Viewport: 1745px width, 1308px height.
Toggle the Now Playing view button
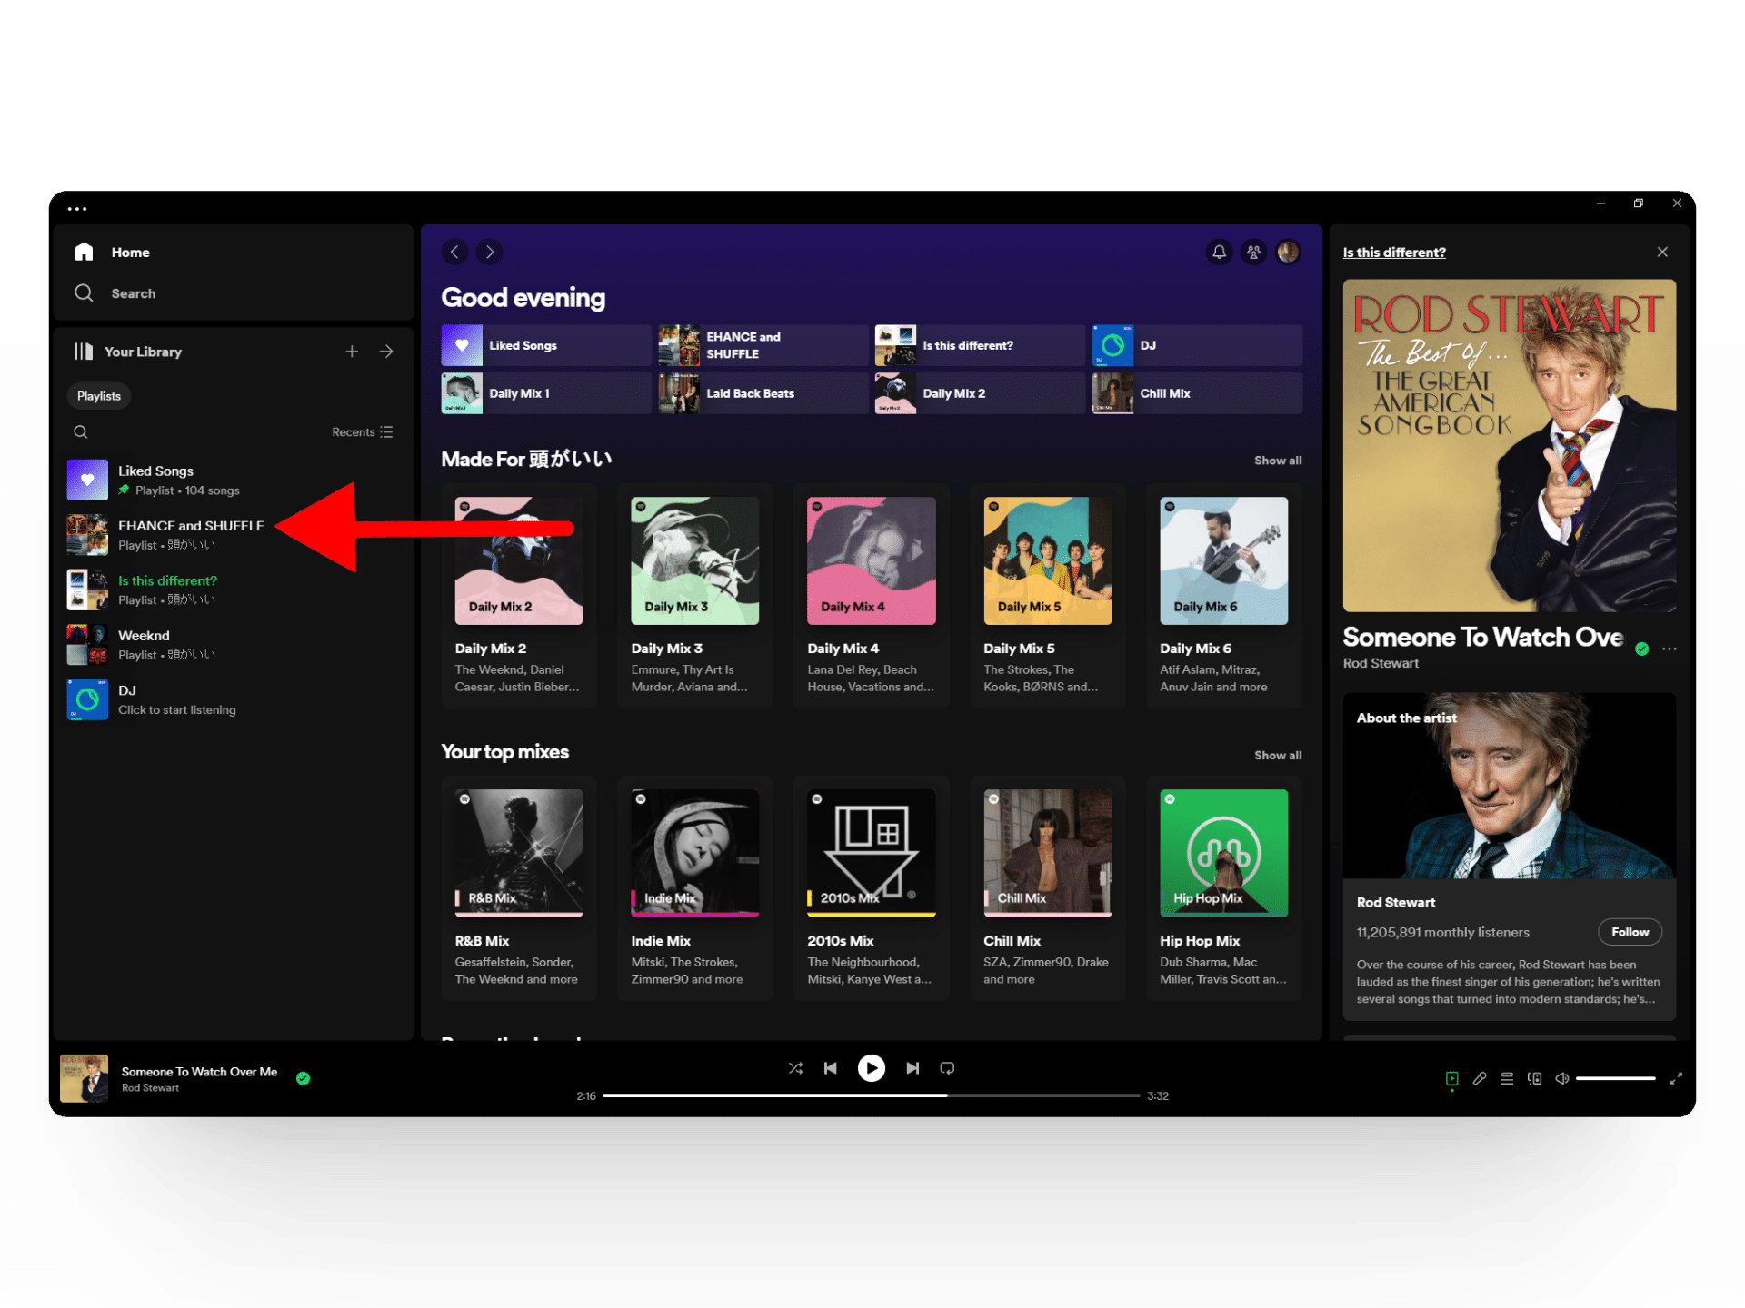1451,1078
